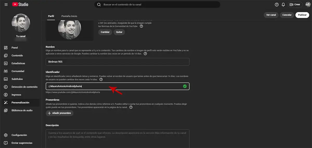
Task: Click the Ver canal button
Action: 271,15
